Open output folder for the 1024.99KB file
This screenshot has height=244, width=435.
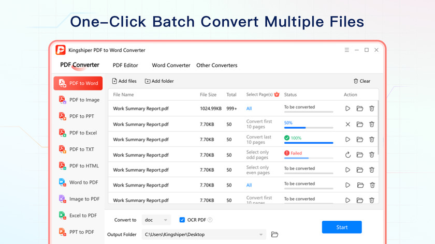point(360,109)
